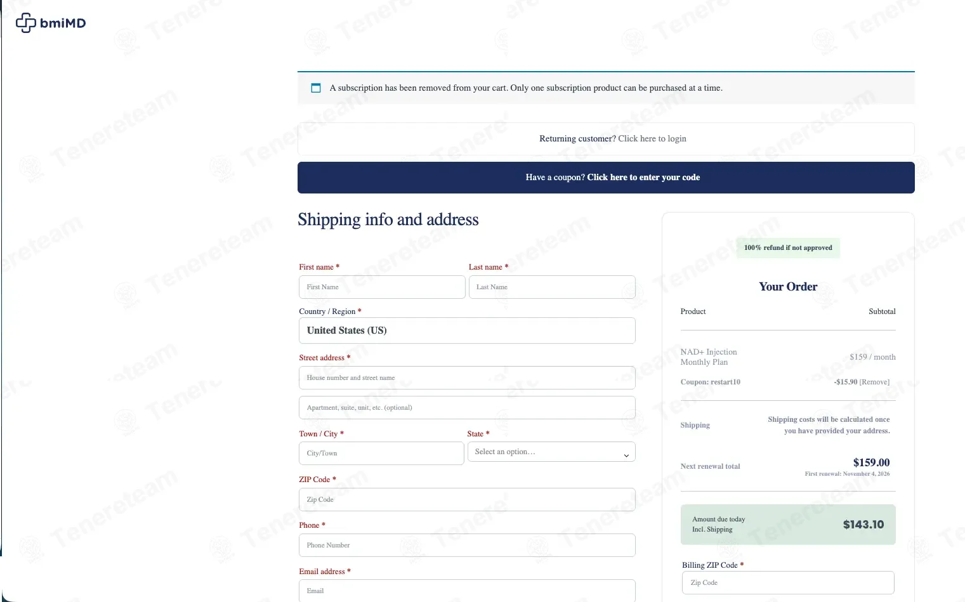
Task: Click the Billing ZIP Code field
Action: (x=788, y=583)
